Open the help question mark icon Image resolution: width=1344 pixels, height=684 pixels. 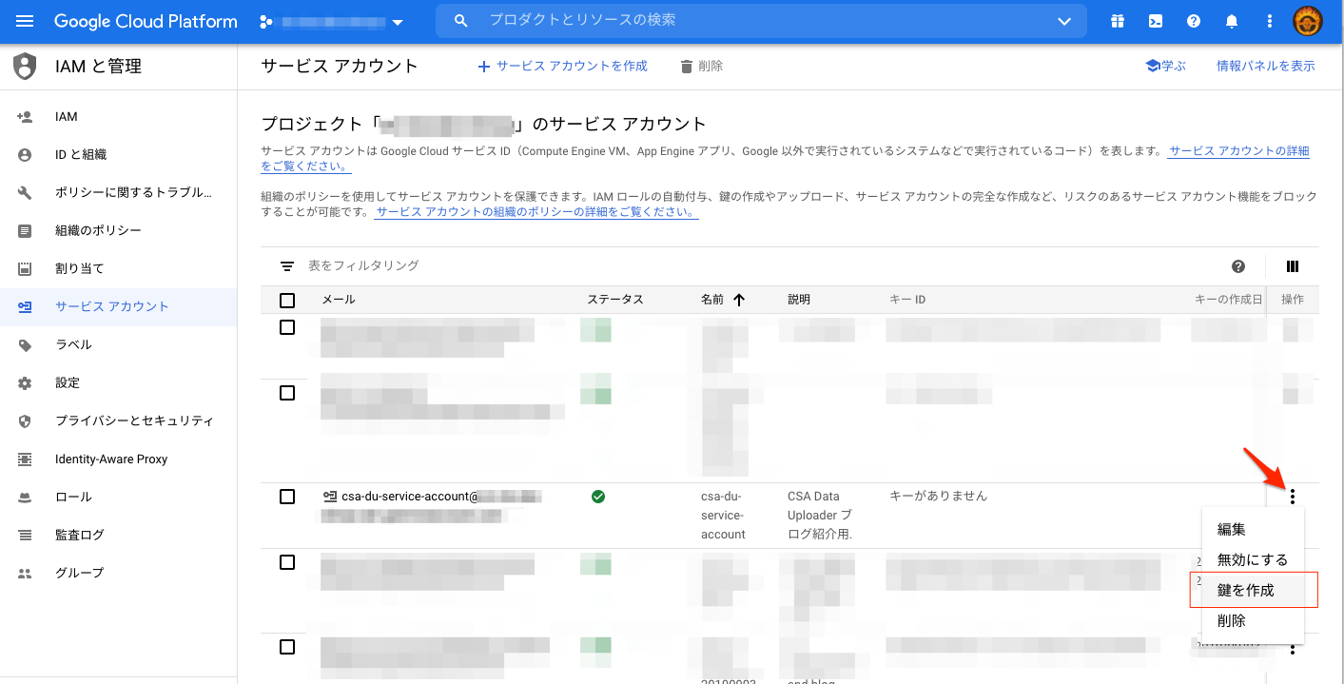(x=1194, y=21)
